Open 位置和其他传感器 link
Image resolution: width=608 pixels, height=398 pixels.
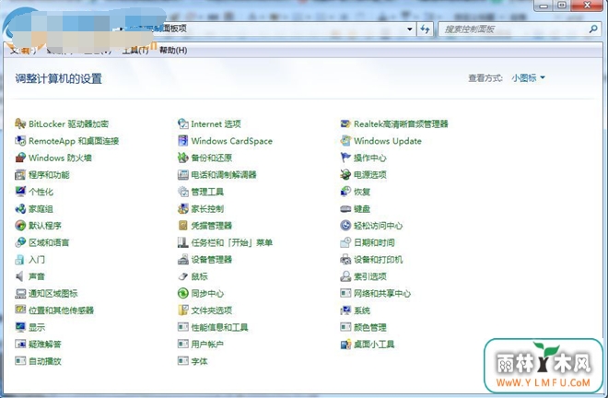[x=62, y=310]
